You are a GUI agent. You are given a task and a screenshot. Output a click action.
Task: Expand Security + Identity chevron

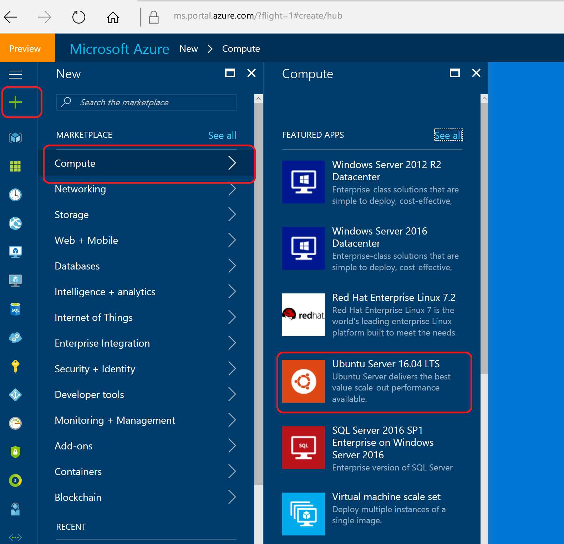click(x=232, y=368)
